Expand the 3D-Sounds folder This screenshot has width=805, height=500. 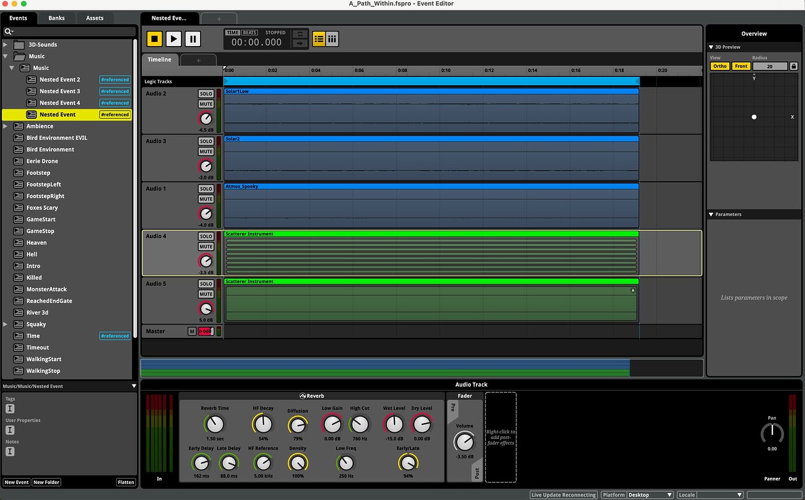[x=6, y=45]
